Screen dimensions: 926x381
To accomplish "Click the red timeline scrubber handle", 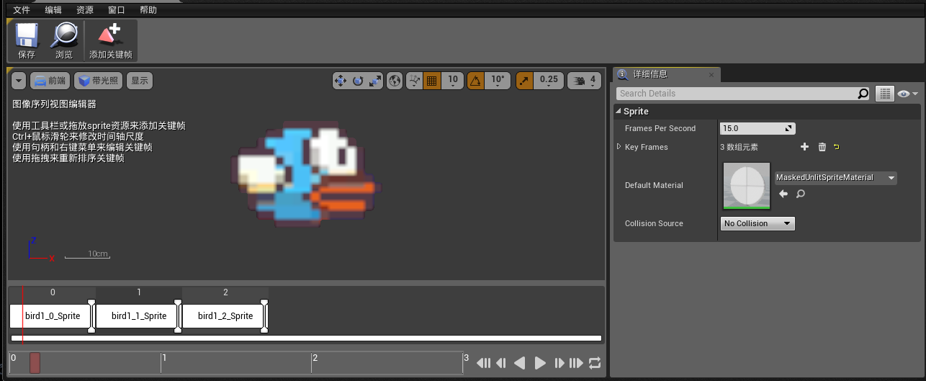I will [35, 363].
